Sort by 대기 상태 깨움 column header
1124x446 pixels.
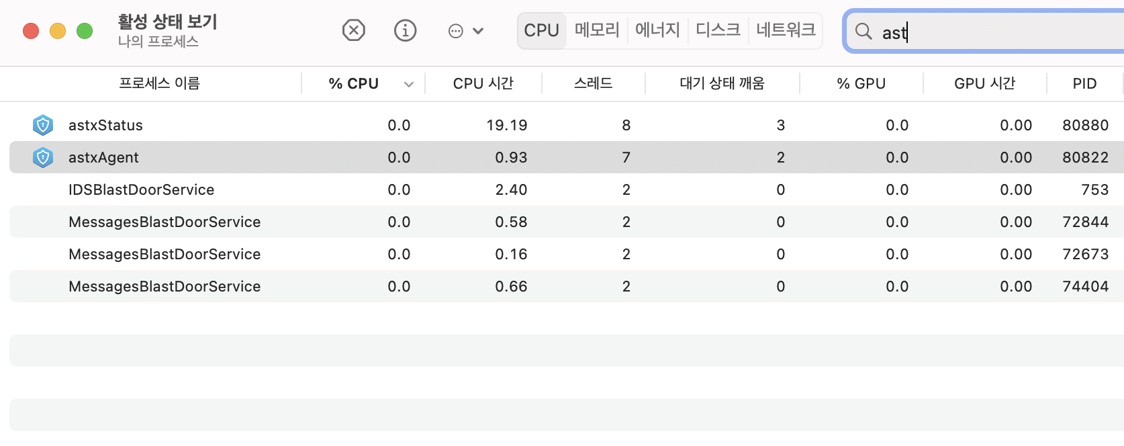point(722,83)
